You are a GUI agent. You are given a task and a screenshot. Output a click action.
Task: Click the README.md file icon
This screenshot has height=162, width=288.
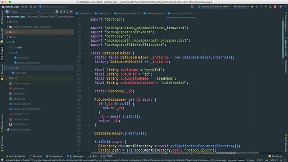click(x=10, y=124)
